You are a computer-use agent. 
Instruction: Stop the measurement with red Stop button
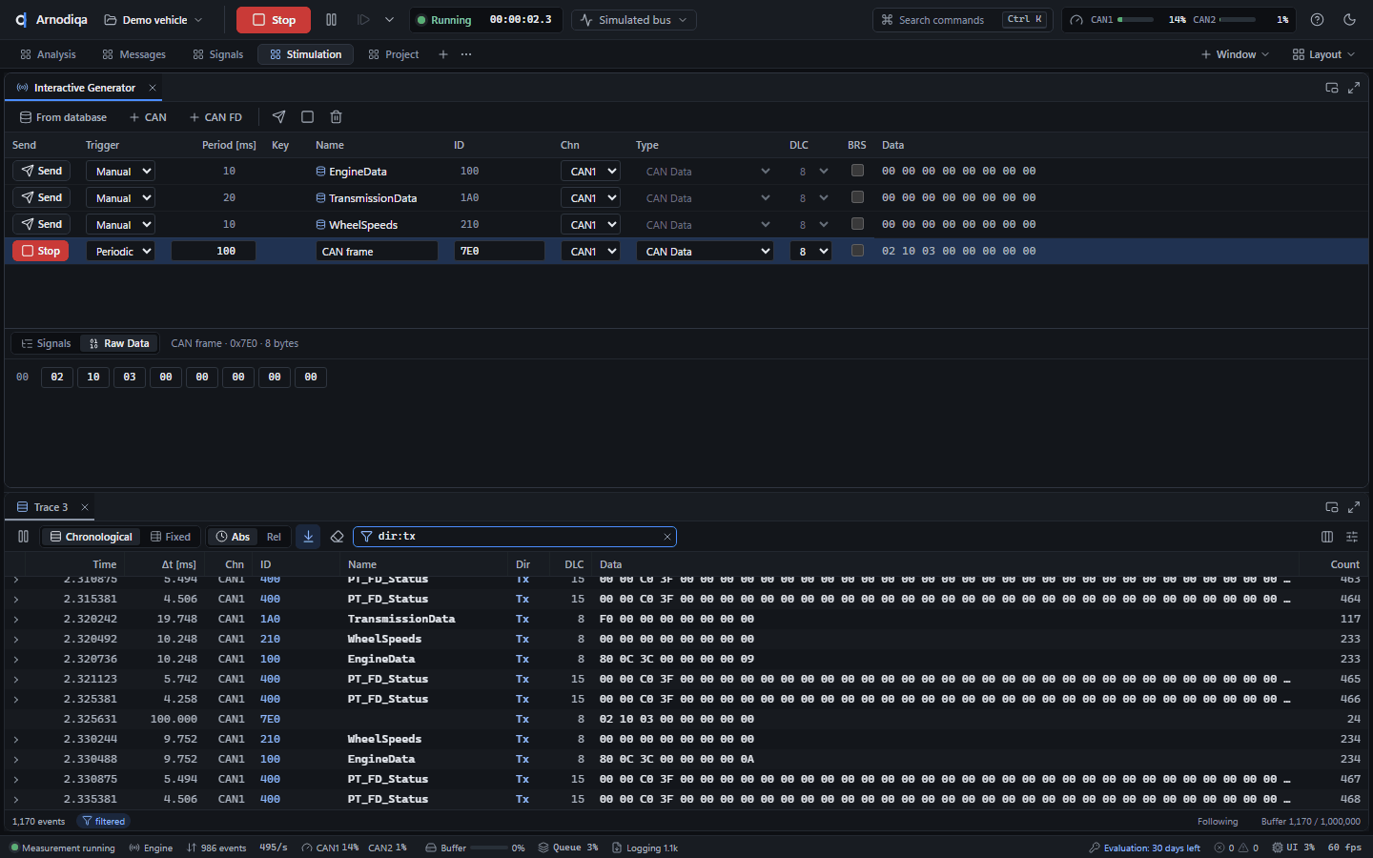274,20
